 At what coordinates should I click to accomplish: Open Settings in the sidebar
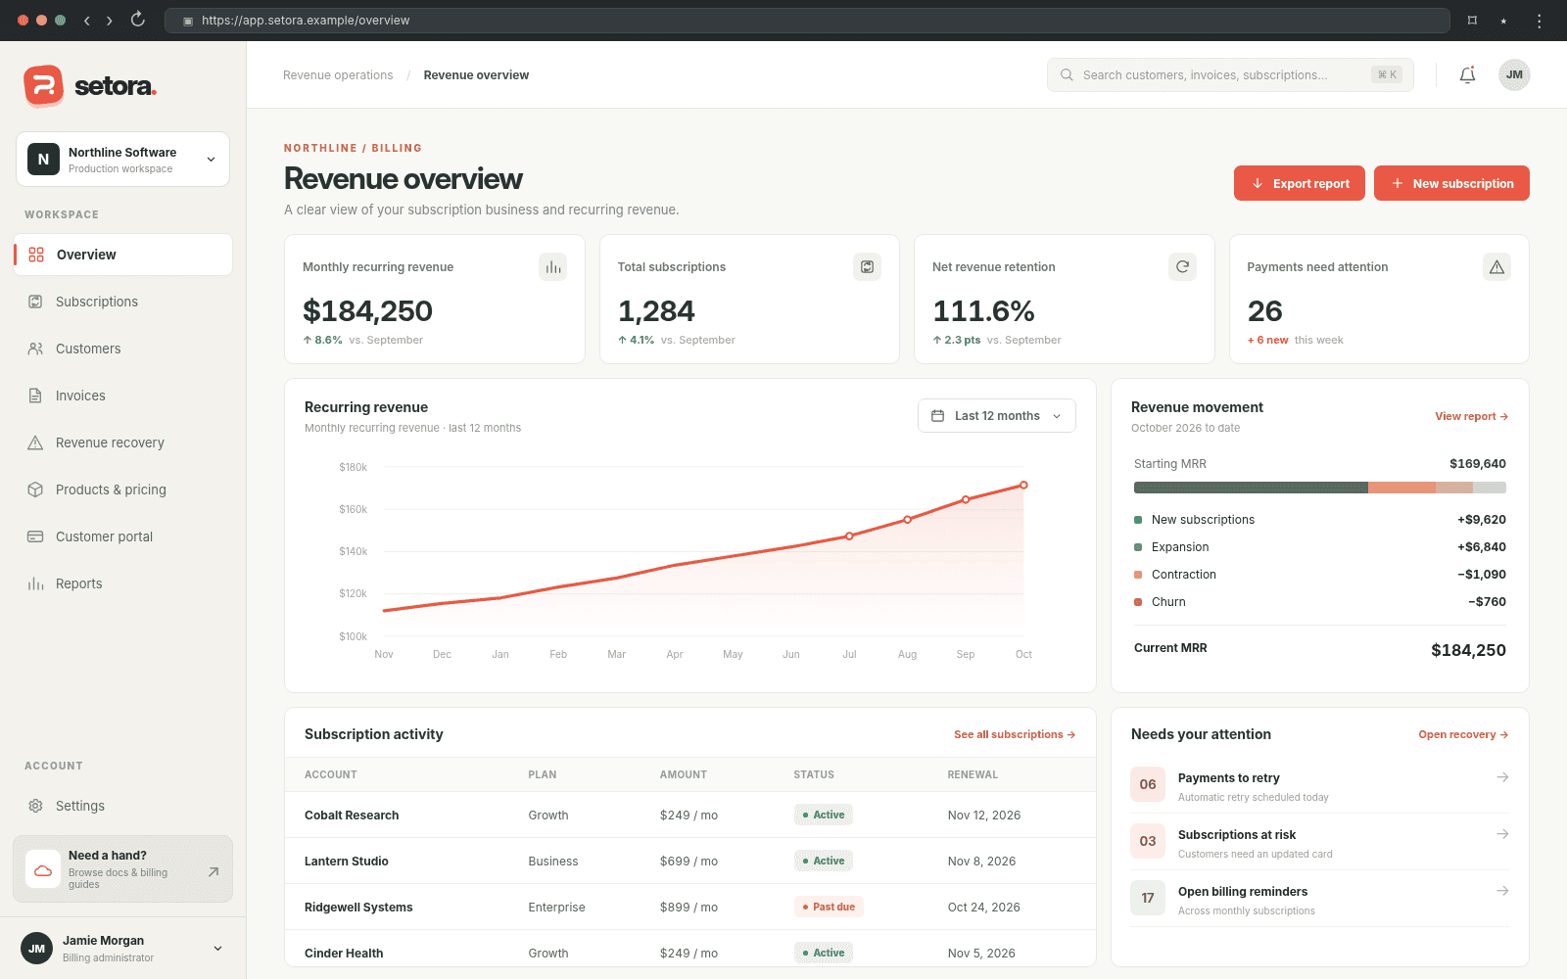[123, 806]
